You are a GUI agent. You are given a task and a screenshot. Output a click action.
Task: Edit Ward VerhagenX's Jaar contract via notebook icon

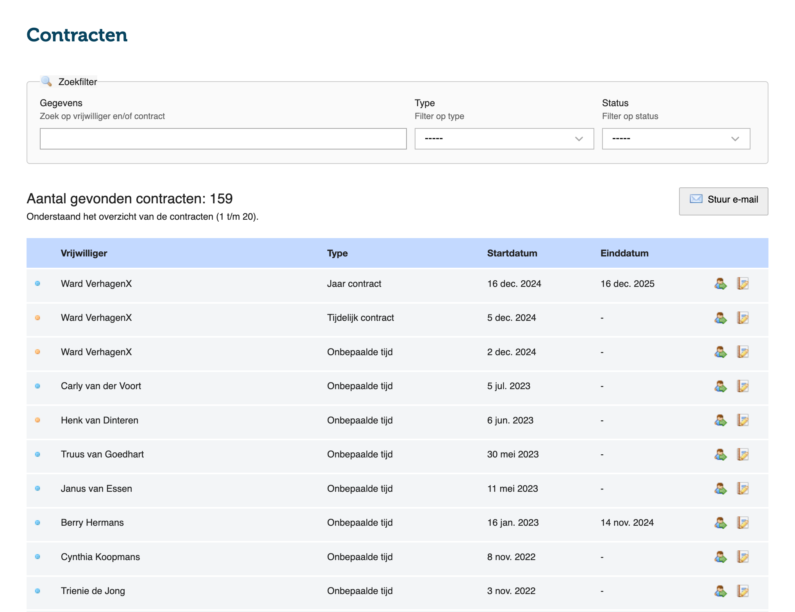(742, 284)
